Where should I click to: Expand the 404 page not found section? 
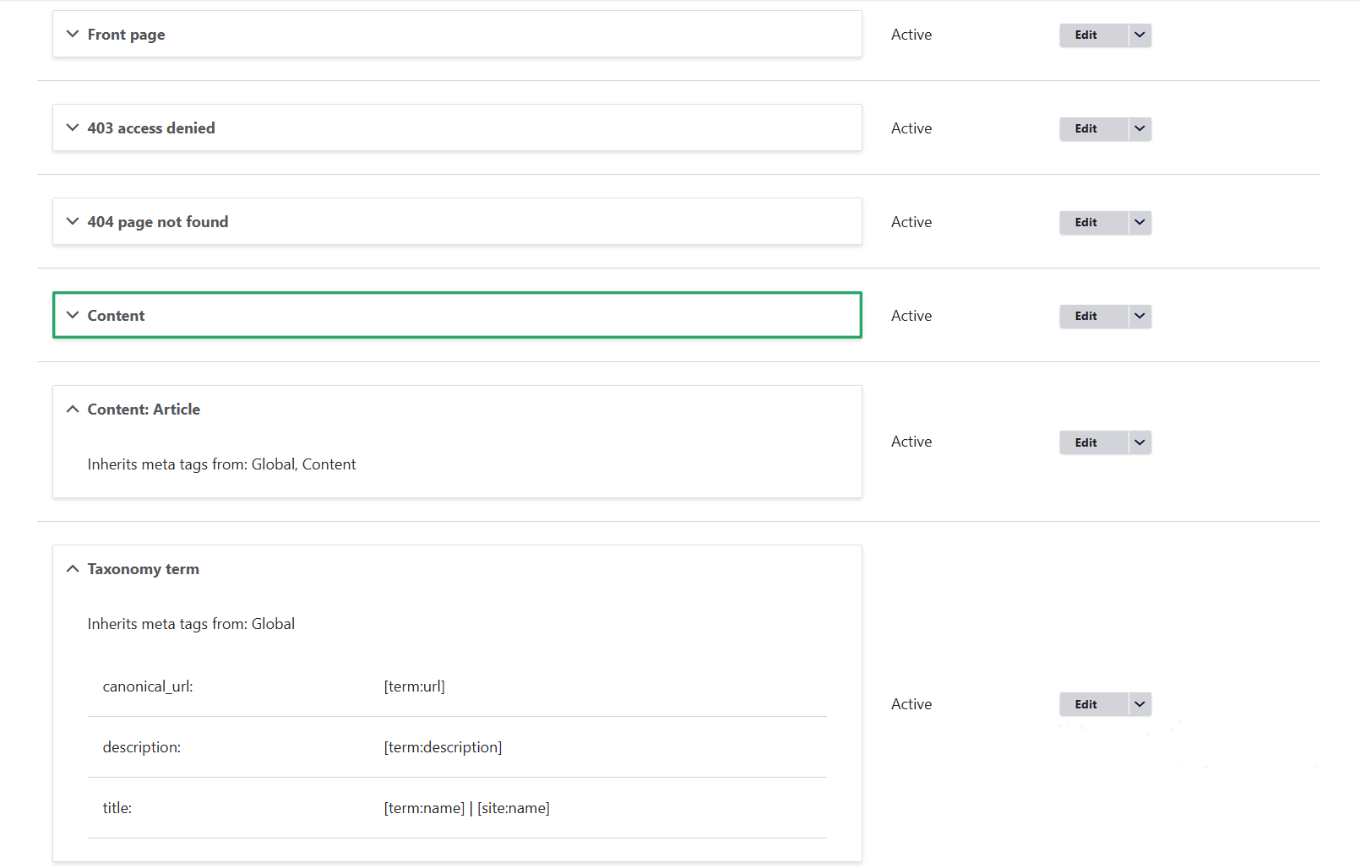(73, 221)
